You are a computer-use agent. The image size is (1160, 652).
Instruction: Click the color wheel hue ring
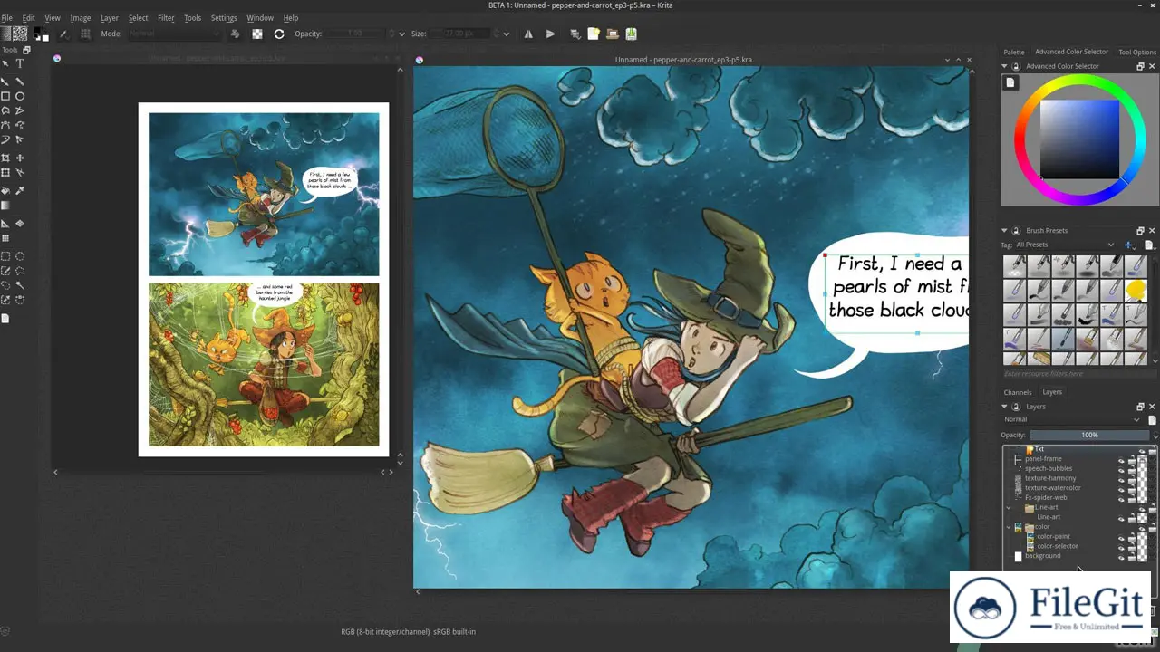coord(1079,81)
